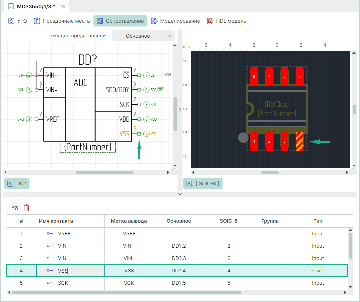360x302 pixels.
Task: Click the add pin icon above the table
Action: [x=15, y=208]
